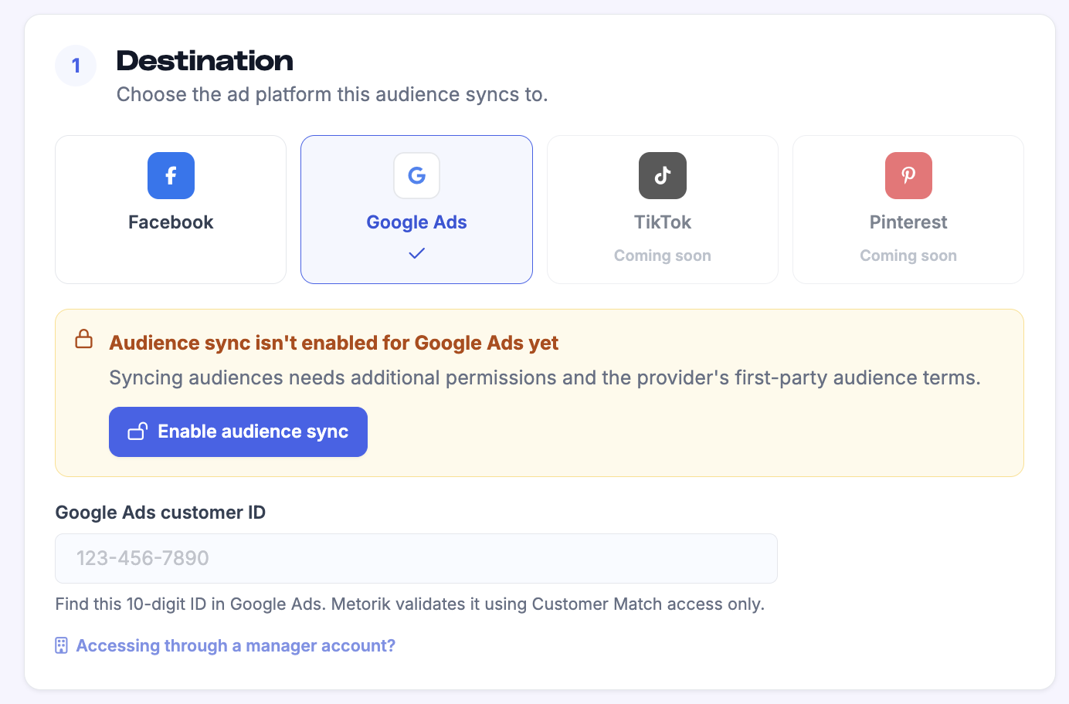Click Enable audience sync button

[238, 432]
